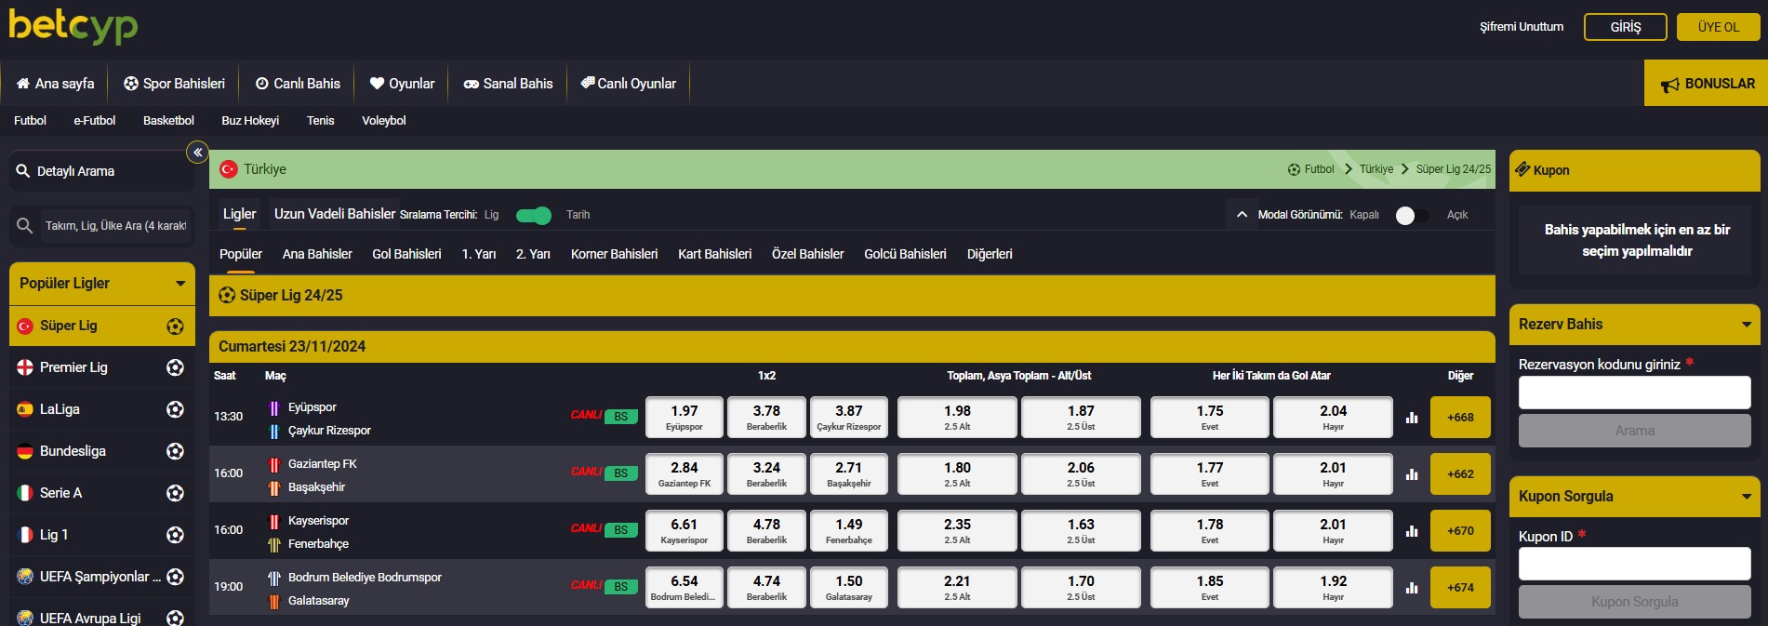
Task: Open statistics chart icon for Kayserispor match
Action: coord(1412,531)
